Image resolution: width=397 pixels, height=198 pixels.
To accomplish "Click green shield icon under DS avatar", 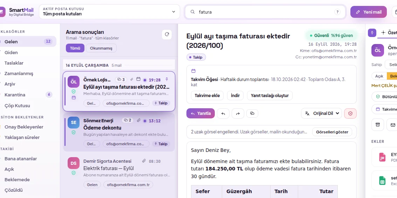I will pyautogui.click(x=74, y=173).
